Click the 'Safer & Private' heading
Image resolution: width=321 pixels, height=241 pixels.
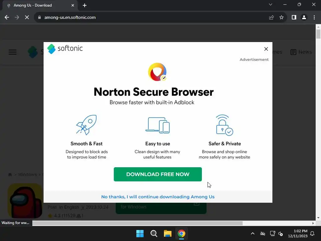tap(224, 144)
